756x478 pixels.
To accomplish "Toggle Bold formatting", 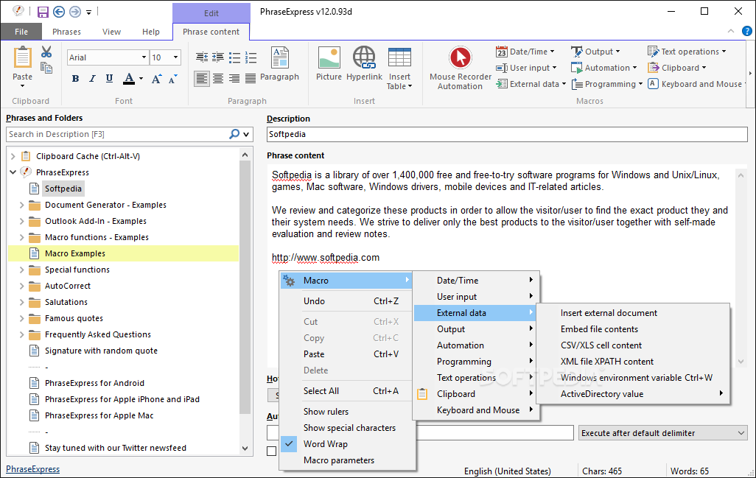I will point(75,79).
